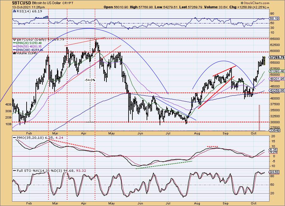Click the 65000 price axis label
This screenshot has height=206, width=285.
[x=275, y=39]
